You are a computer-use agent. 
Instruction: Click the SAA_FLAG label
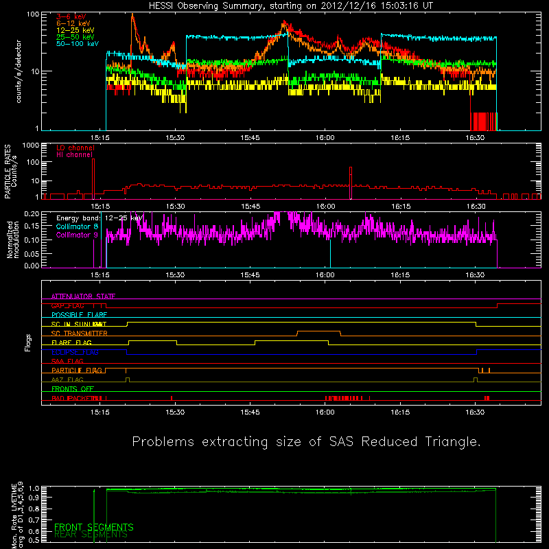(67, 362)
